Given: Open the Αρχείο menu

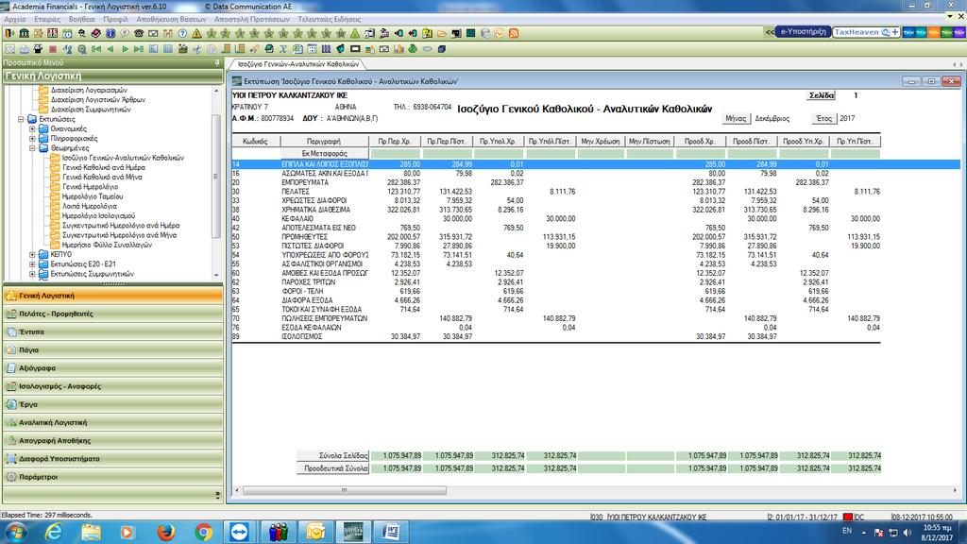Looking at the screenshot, I should click(15, 19).
